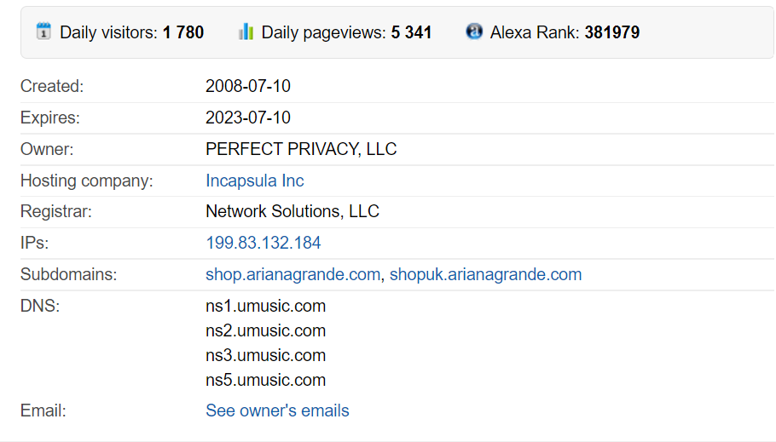This screenshot has width=776, height=442.
Task: Click the owner PERFECT PRIVACY, LLC text
Action: click(301, 149)
